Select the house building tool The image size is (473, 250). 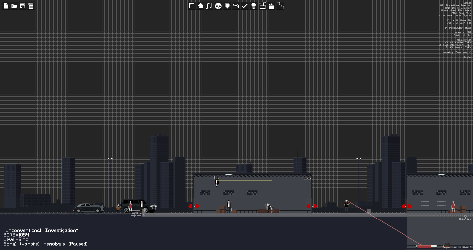(201, 6)
